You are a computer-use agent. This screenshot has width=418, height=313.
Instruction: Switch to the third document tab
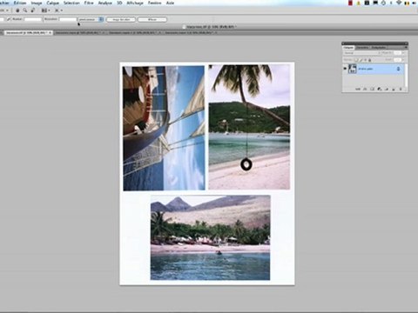[134, 33]
